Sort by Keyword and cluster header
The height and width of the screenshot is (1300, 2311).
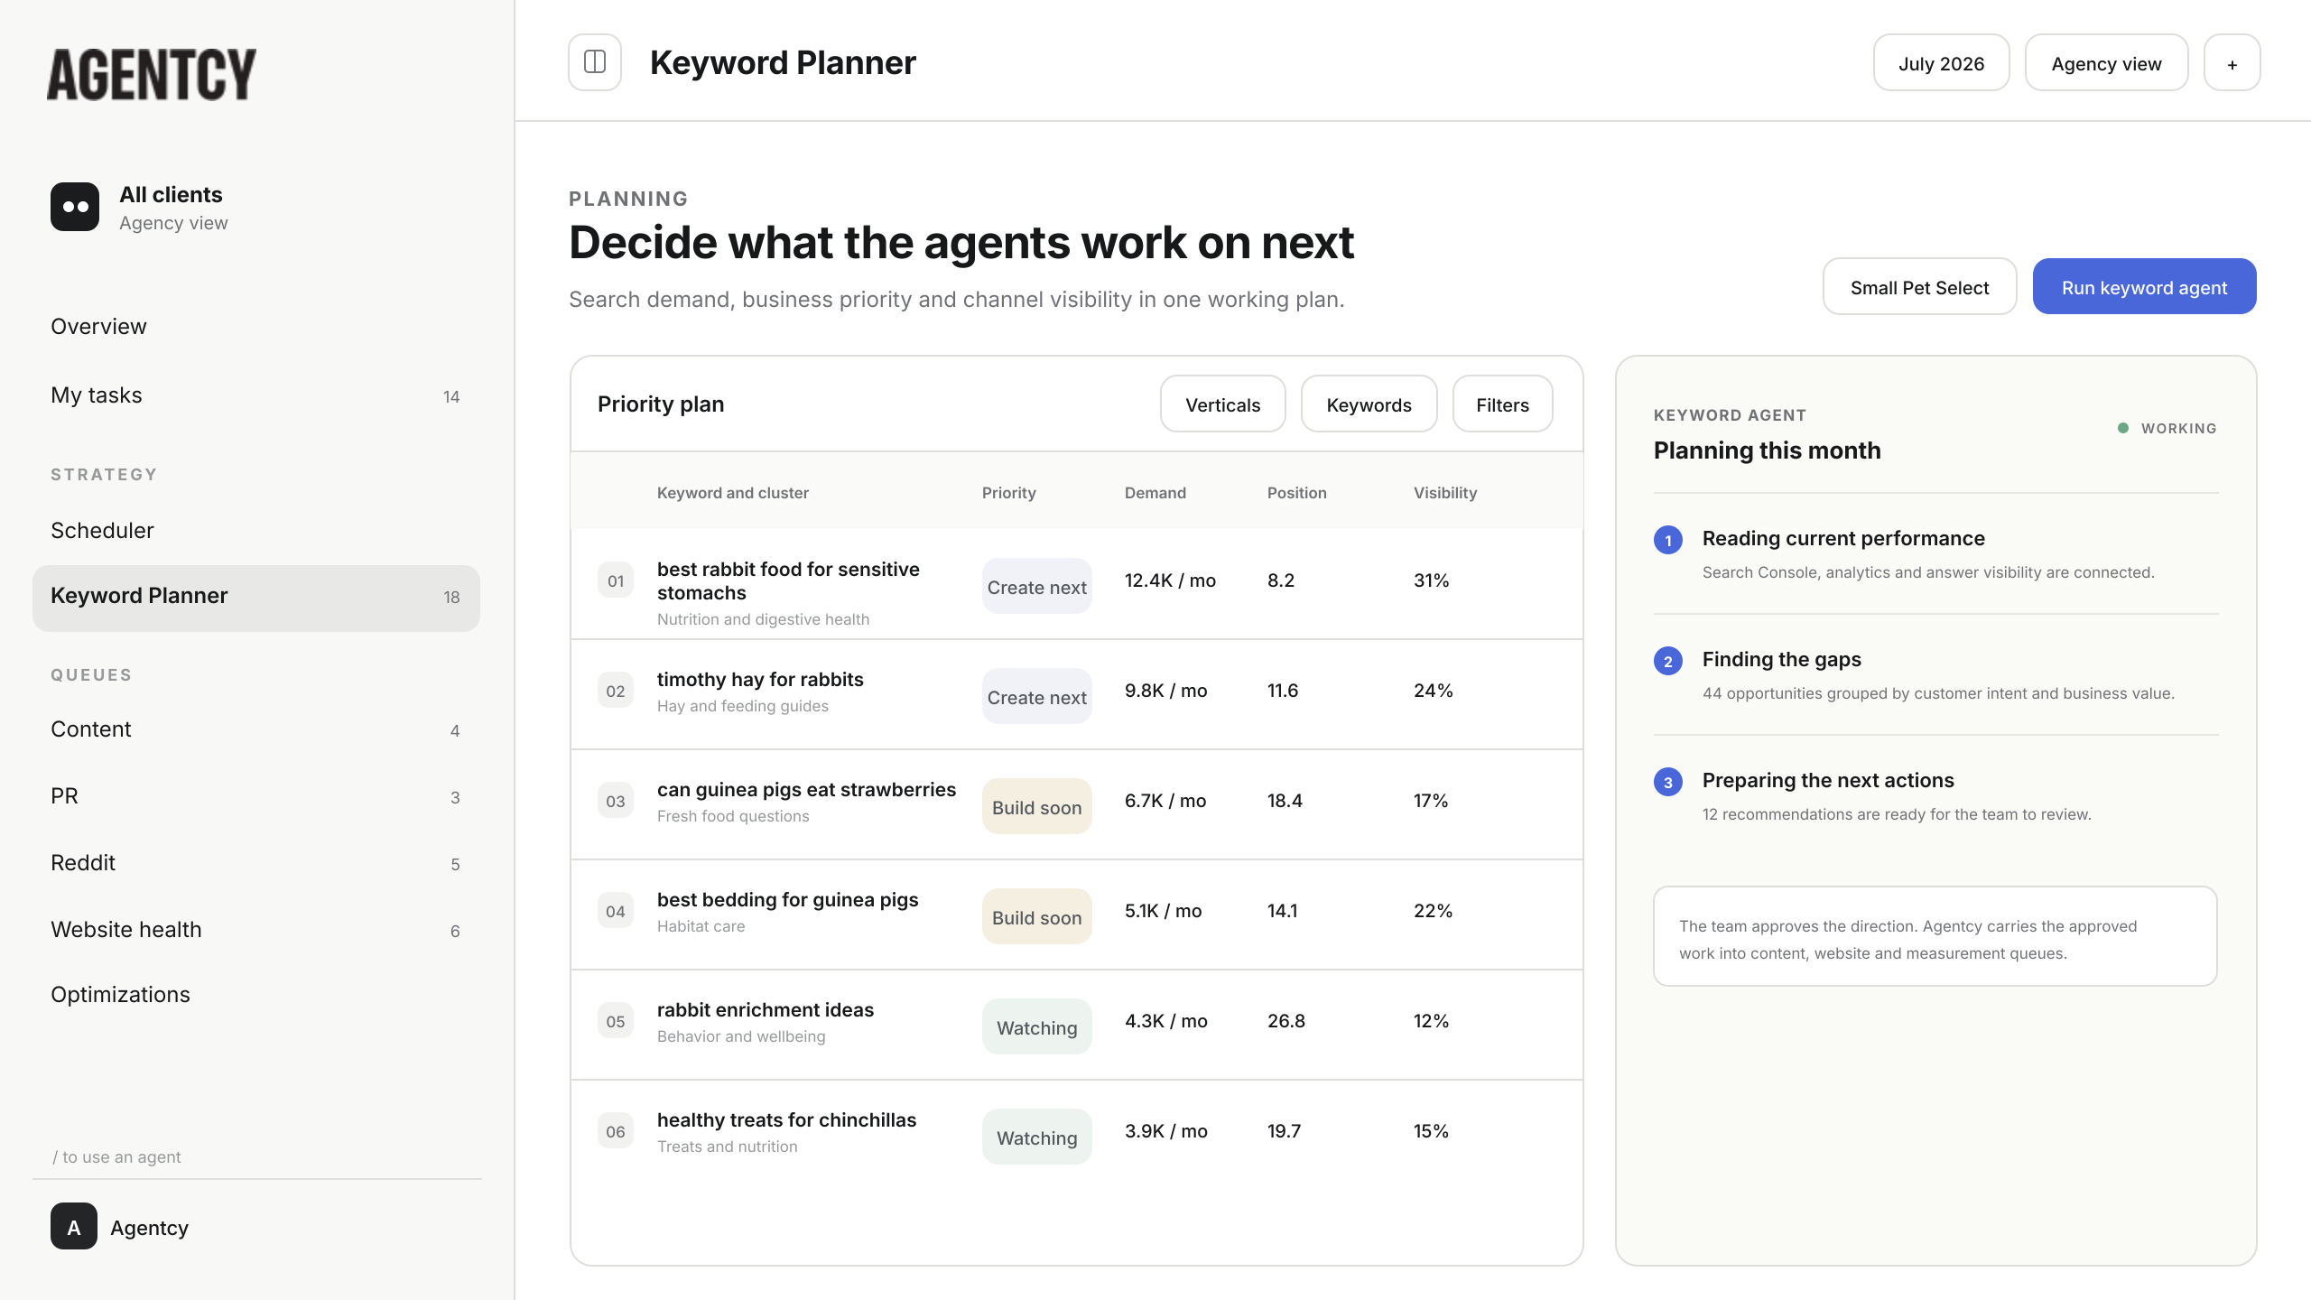[732, 493]
